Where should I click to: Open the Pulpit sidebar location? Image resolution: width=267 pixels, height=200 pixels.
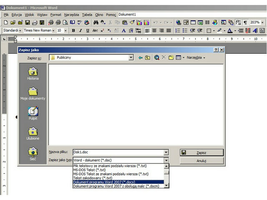pyautogui.click(x=33, y=113)
